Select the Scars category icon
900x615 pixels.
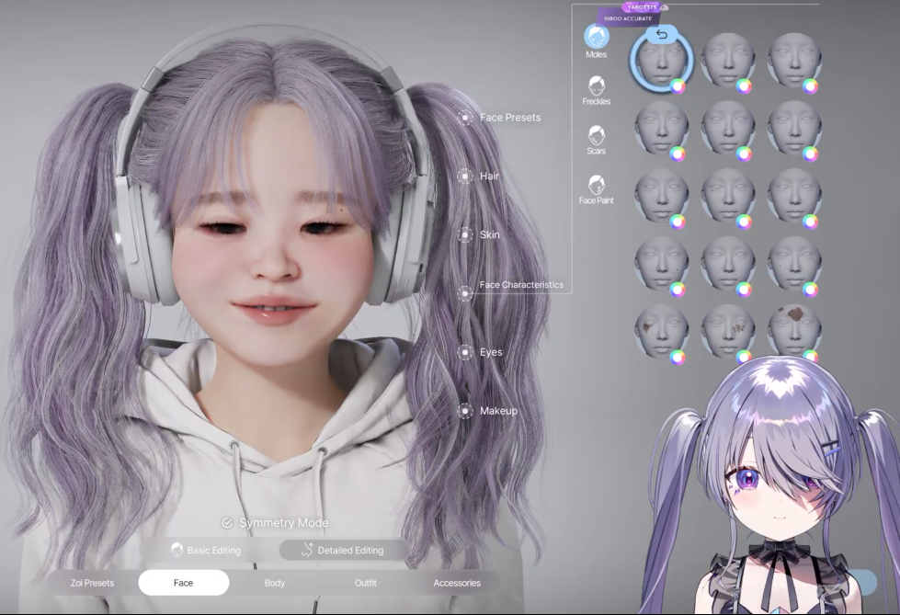(597, 136)
